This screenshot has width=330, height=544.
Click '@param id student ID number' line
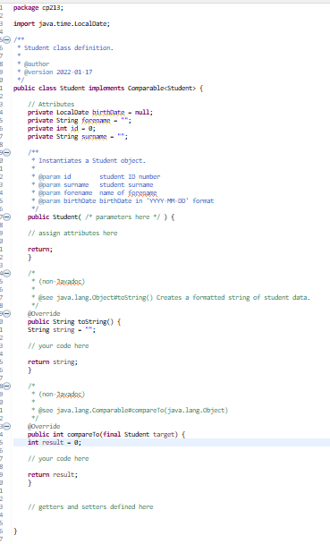coord(99,177)
